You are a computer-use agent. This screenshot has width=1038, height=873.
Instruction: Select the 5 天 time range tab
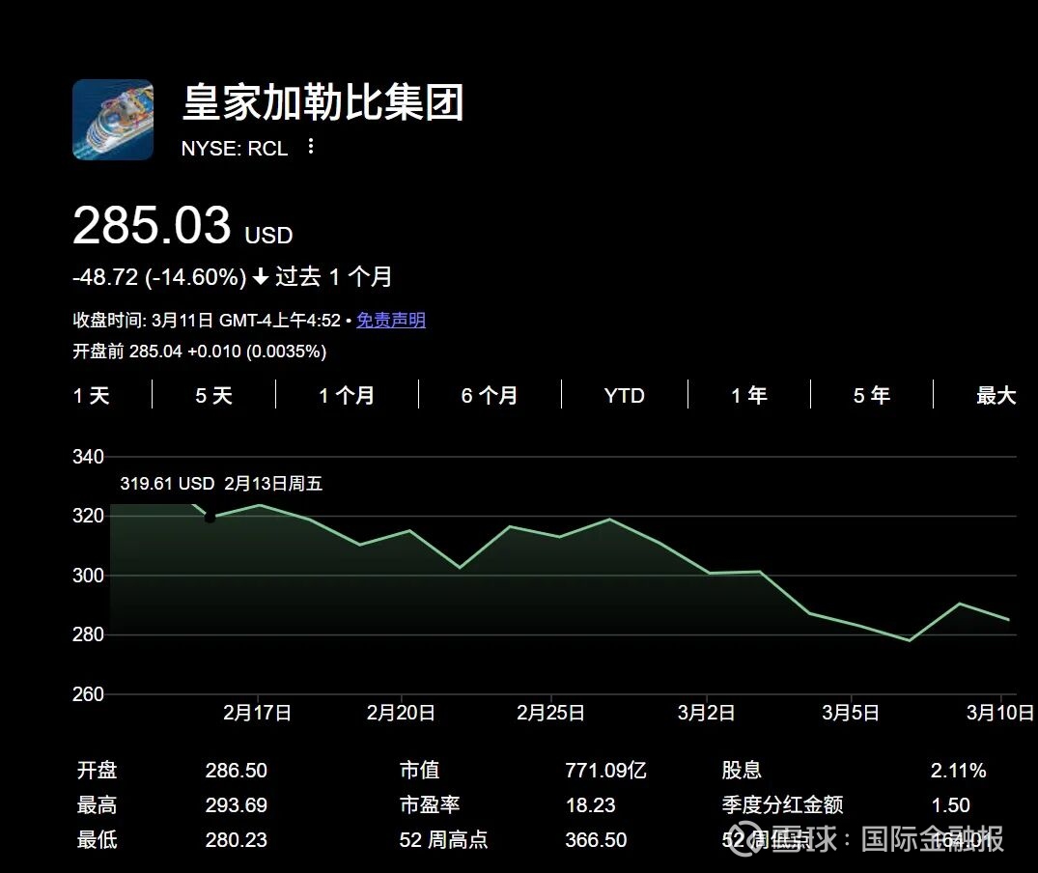click(x=213, y=396)
